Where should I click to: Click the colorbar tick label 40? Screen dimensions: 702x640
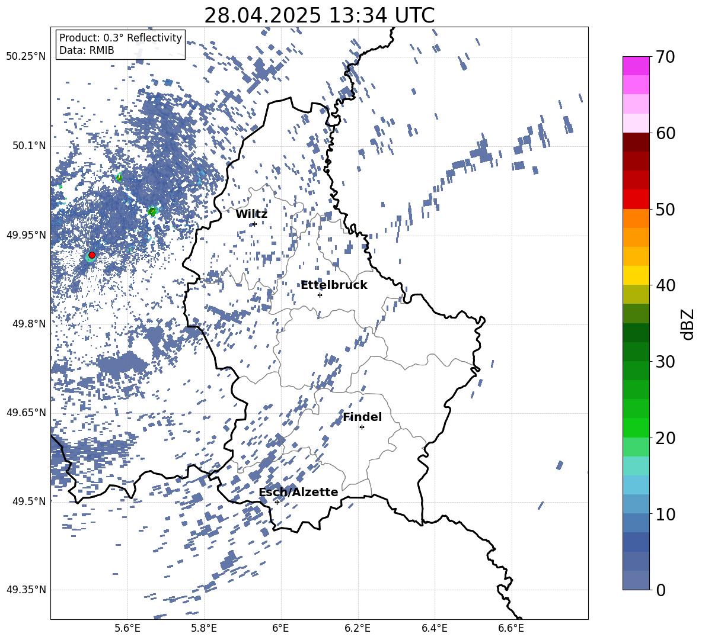click(x=665, y=285)
